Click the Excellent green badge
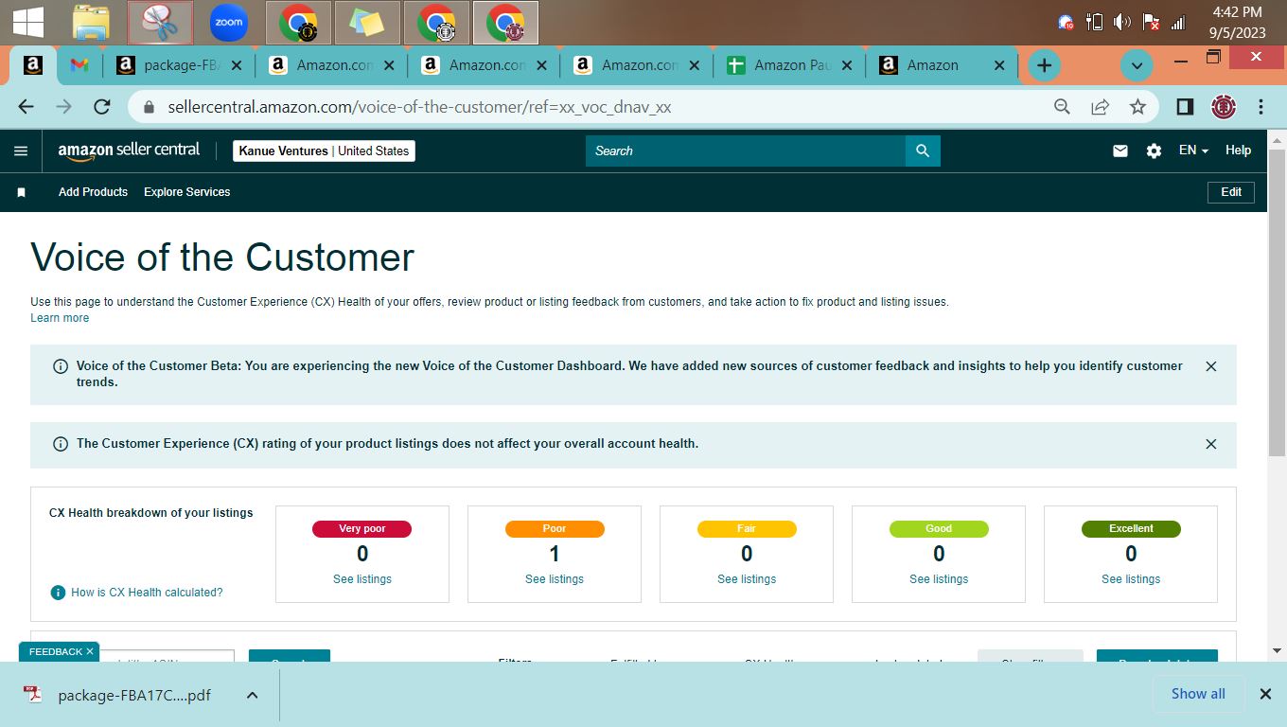This screenshot has width=1287, height=727. click(1131, 529)
